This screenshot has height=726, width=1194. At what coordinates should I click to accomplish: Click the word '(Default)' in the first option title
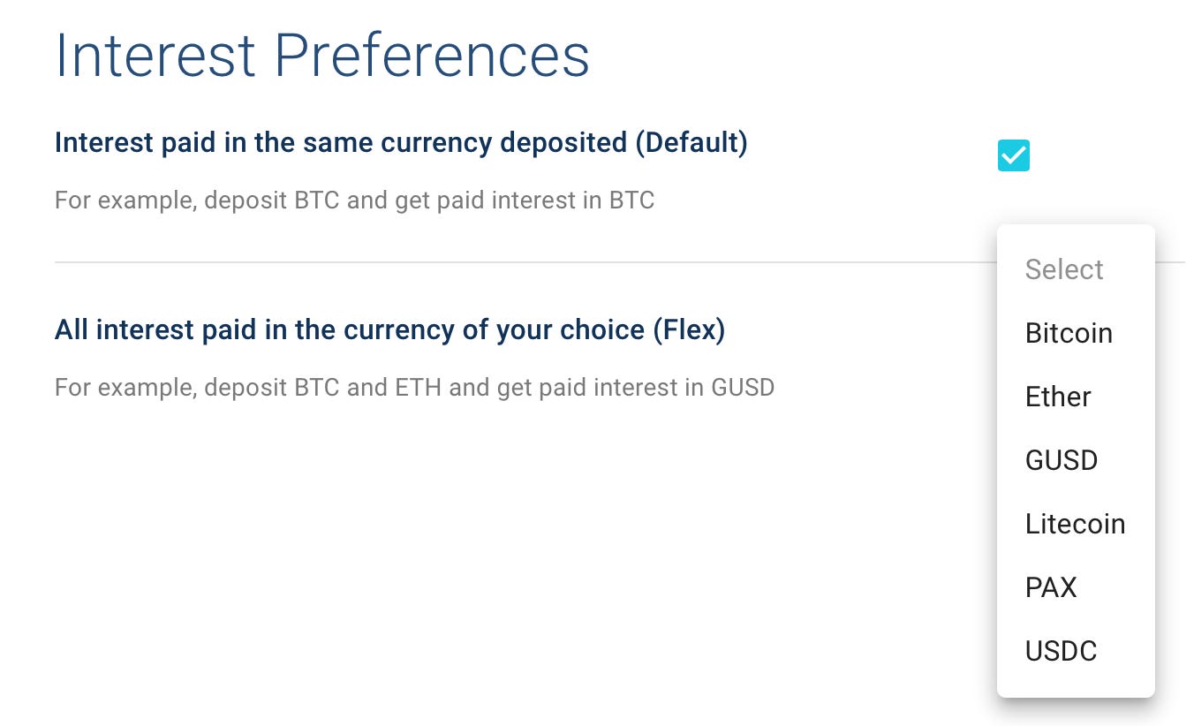coord(691,142)
